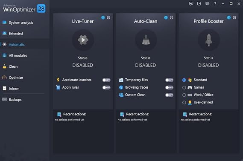The image size is (243, 161).
Task: Click the Browsing traces globe icon
Action: pyautogui.click(x=121, y=87)
